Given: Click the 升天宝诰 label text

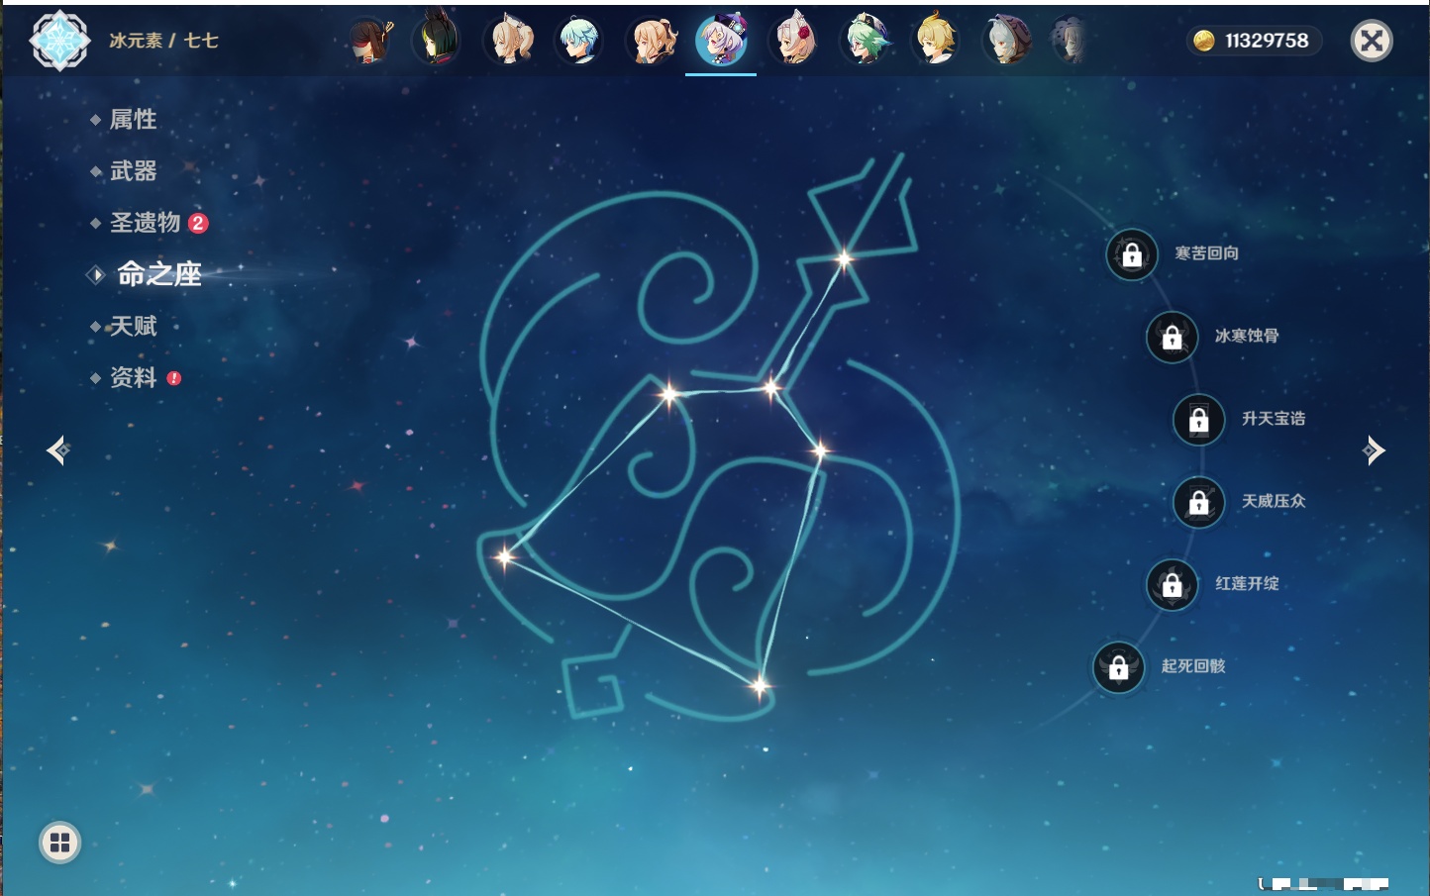Looking at the screenshot, I should pyautogui.click(x=1274, y=419).
